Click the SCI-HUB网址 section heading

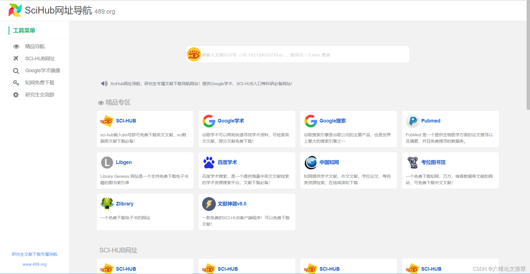[118, 250]
